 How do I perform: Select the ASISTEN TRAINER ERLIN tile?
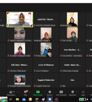pos(46,19)
